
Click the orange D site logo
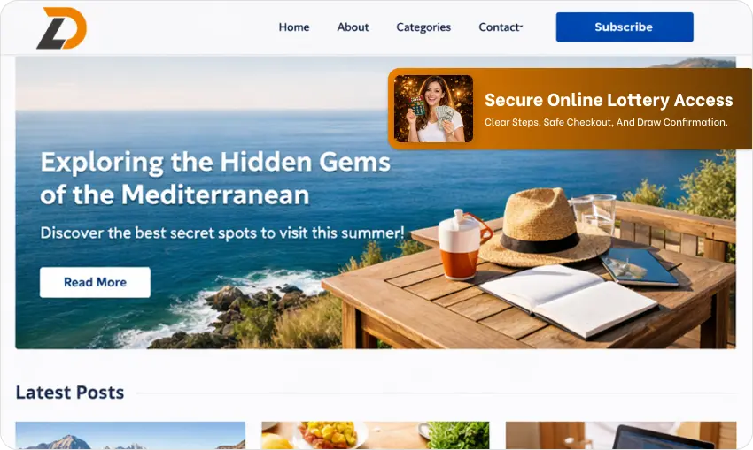coord(61,27)
